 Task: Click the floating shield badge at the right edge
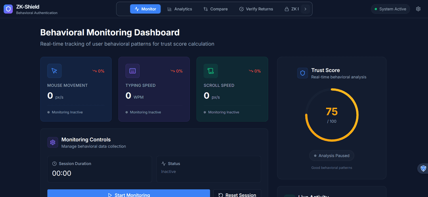coord(423,169)
